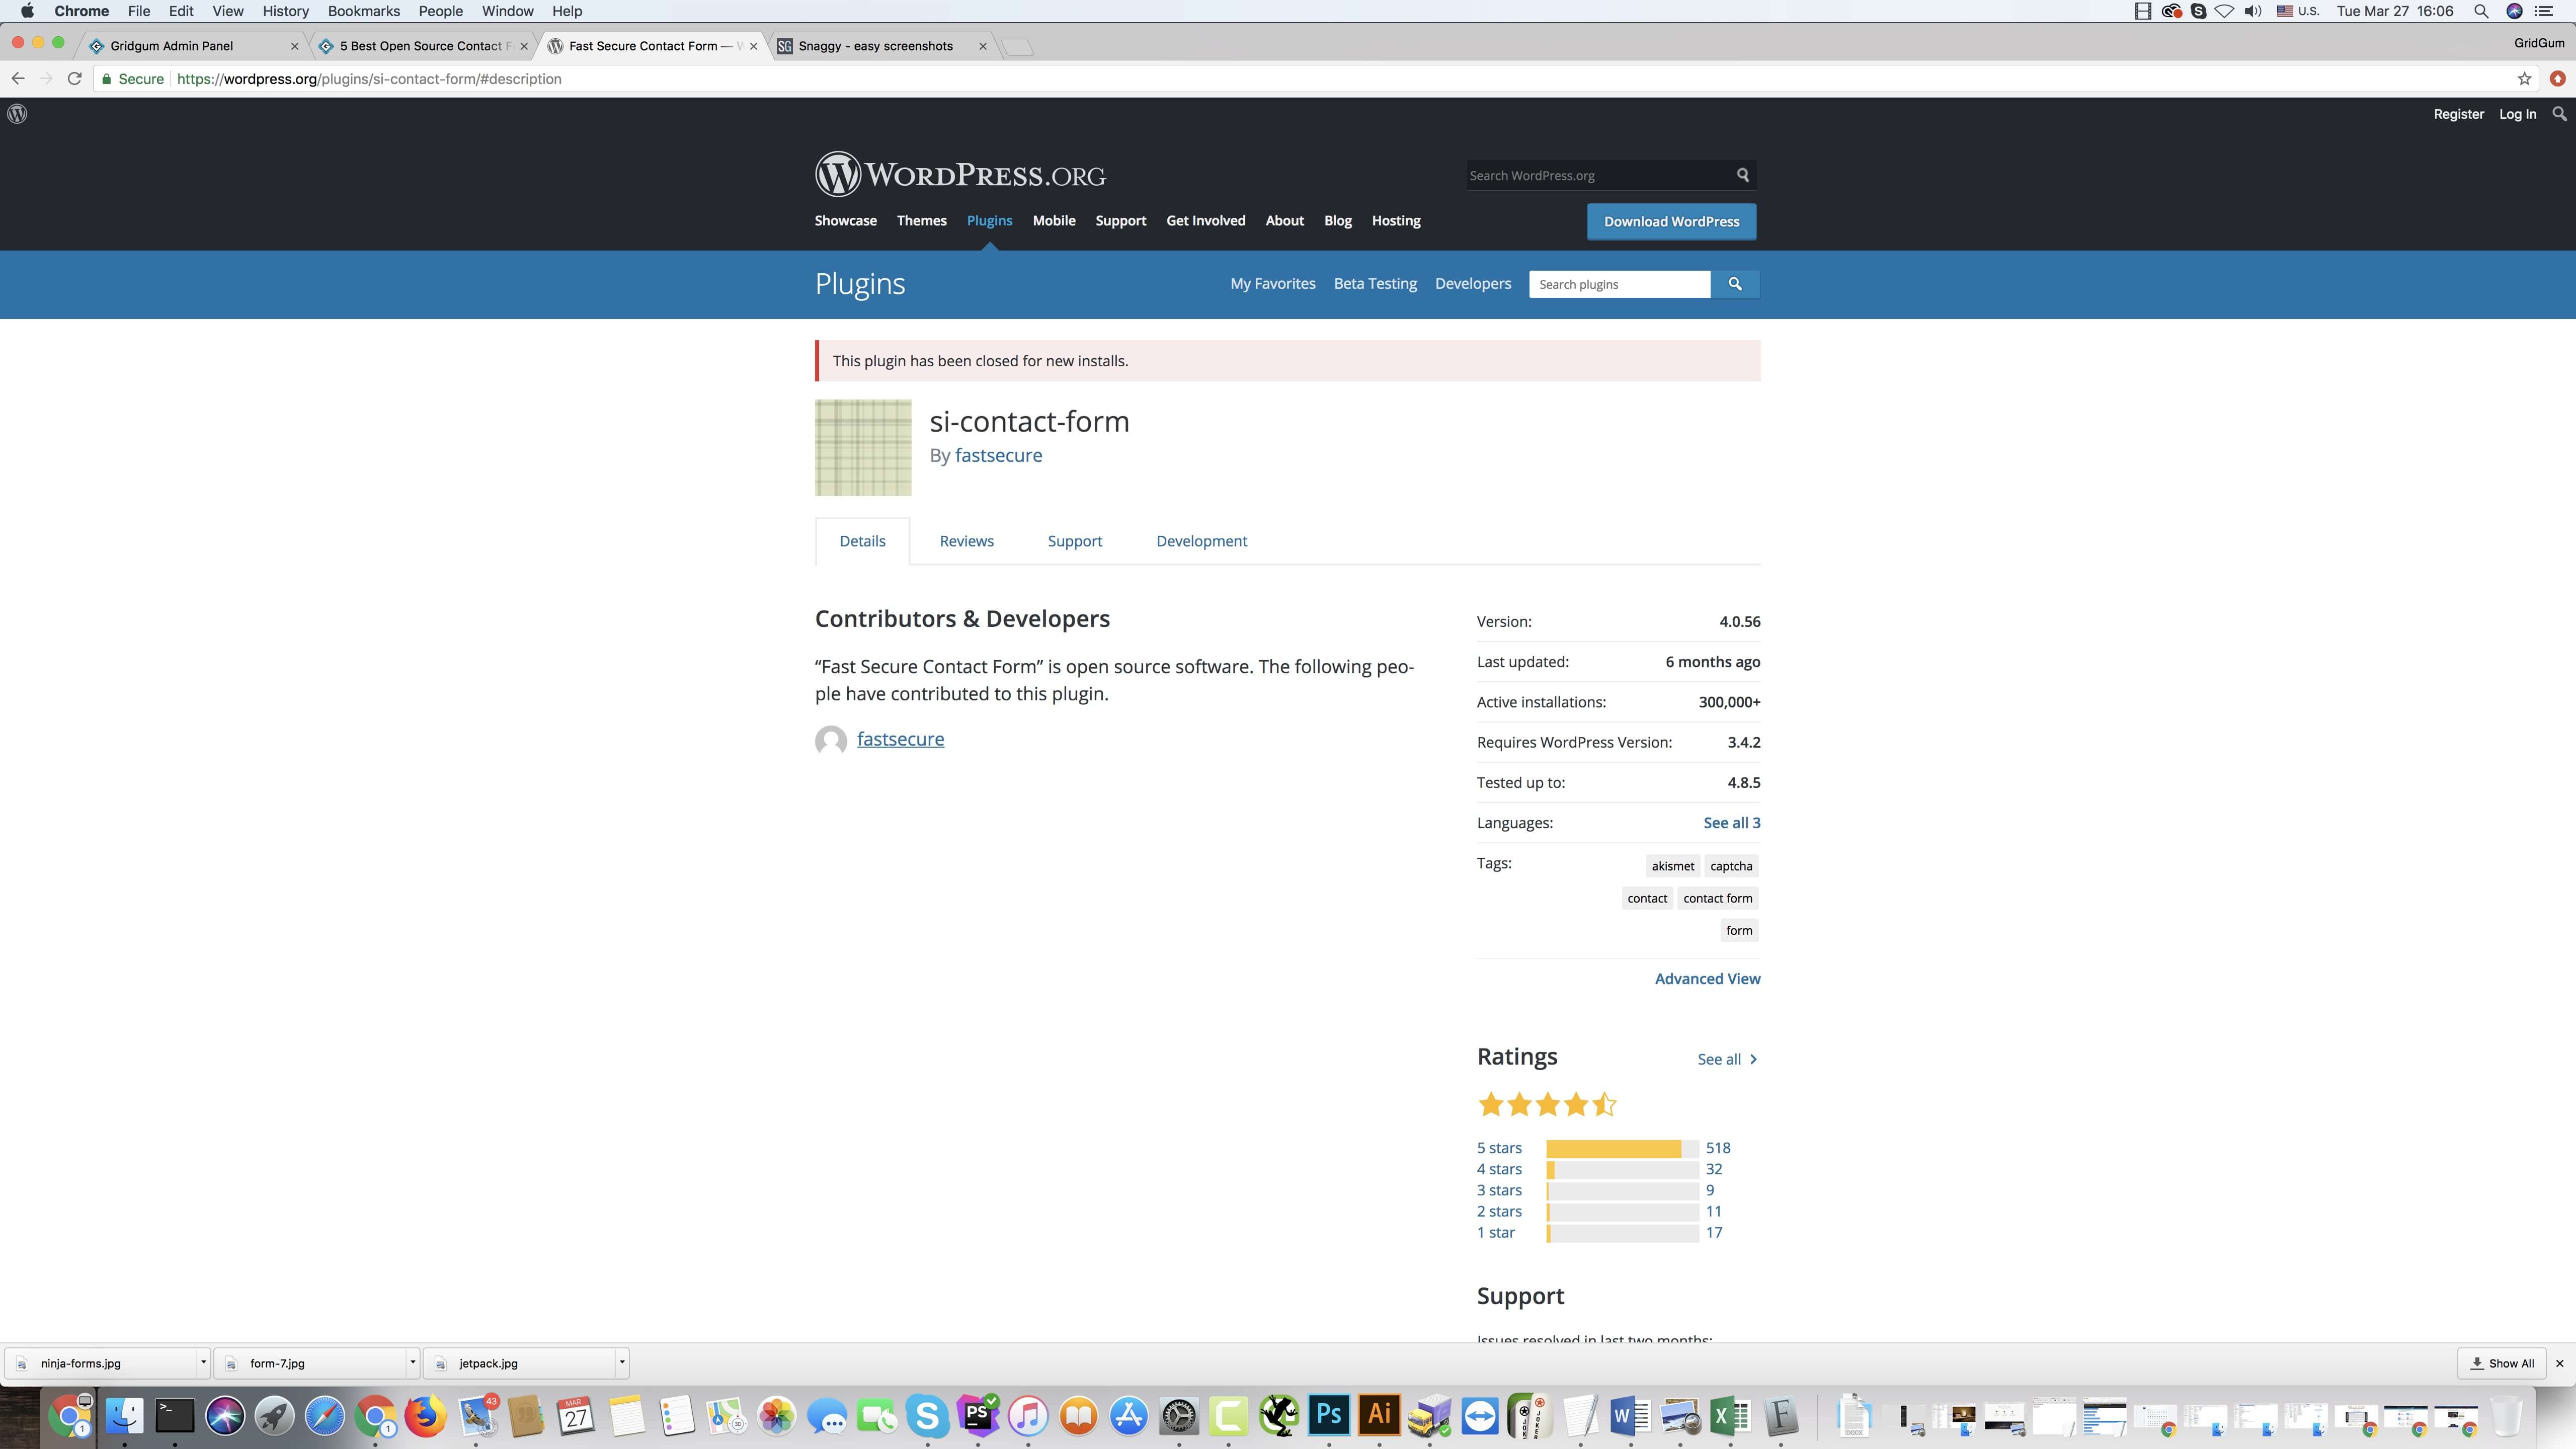This screenshot has height=1449, width=2576.
Task: Open Microsoft Excel from the Dock
Action: coord(1731,1416)
